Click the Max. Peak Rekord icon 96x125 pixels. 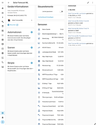(x=39, y=61)
